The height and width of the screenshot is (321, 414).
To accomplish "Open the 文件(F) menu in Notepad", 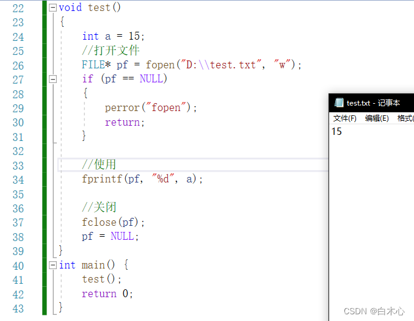I will 344,118.
